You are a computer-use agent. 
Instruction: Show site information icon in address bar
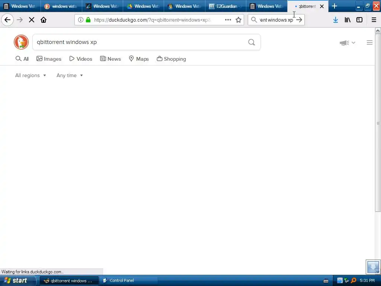pyautogui.click(x=81, y=20)
